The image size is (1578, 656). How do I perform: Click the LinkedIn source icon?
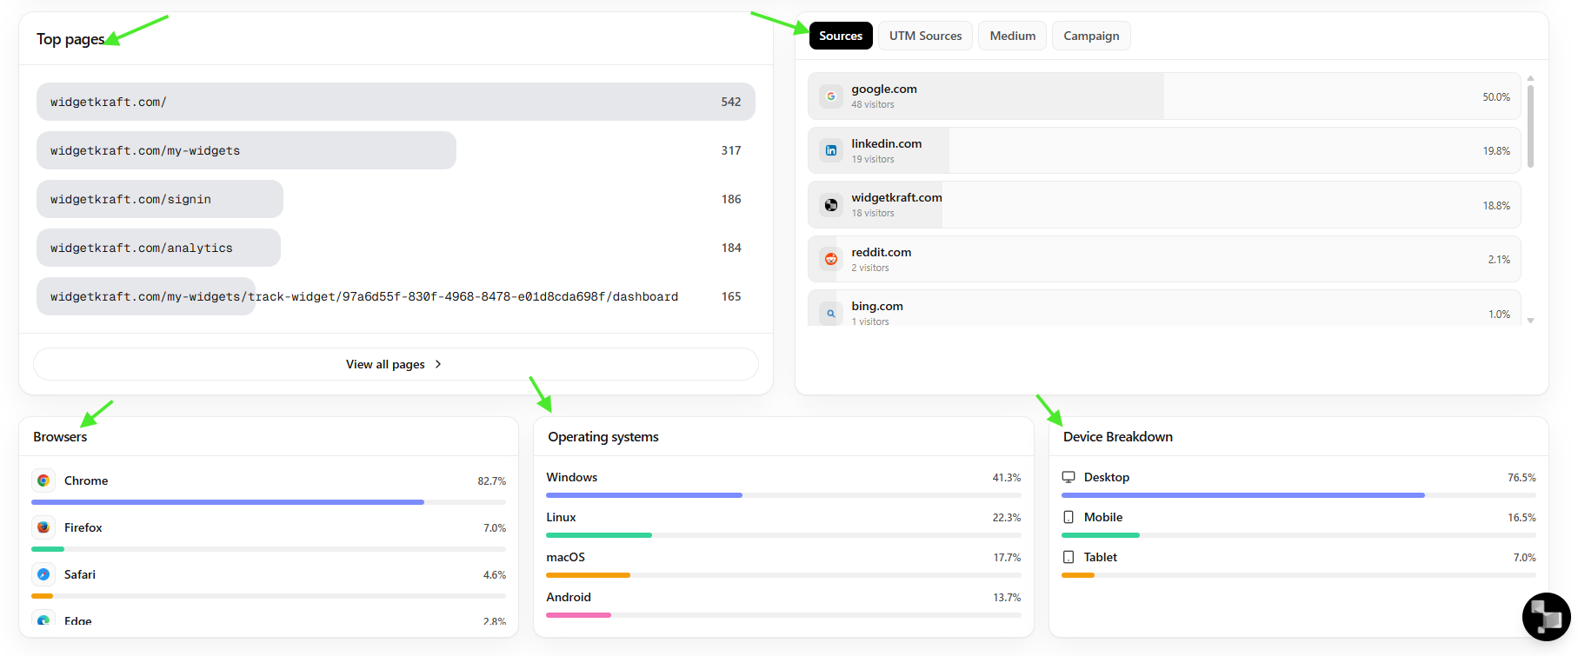[x=831, y=150]
